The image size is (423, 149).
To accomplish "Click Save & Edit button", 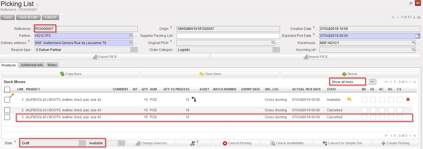I will click(x=28, y=17).
